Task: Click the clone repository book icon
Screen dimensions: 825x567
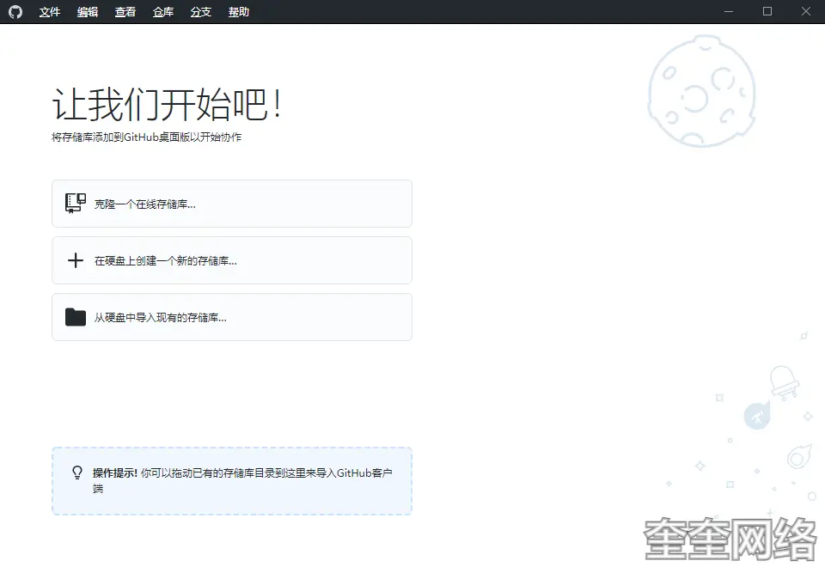Action: (76, 204)
